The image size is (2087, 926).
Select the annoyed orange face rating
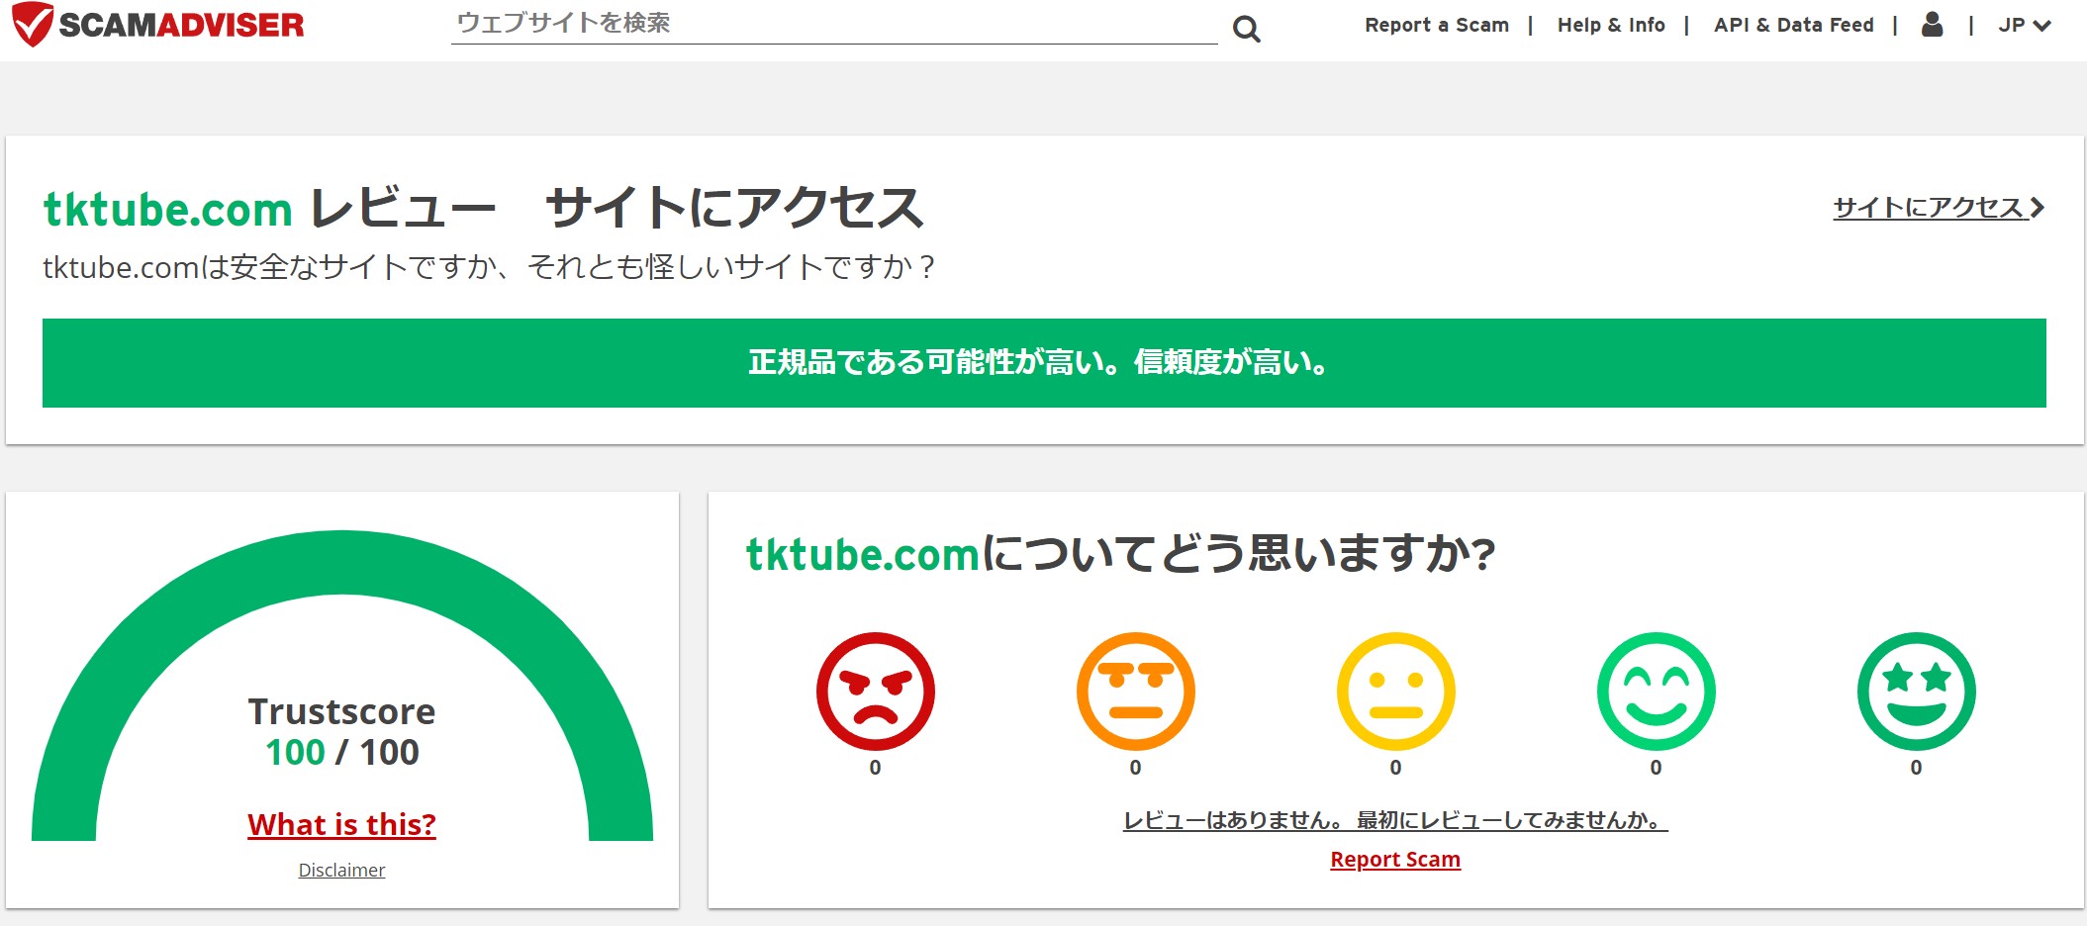point(1136,691)
